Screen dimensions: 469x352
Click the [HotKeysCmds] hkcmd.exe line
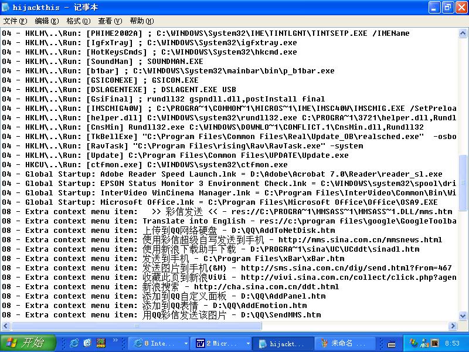[x=149, y=52]
